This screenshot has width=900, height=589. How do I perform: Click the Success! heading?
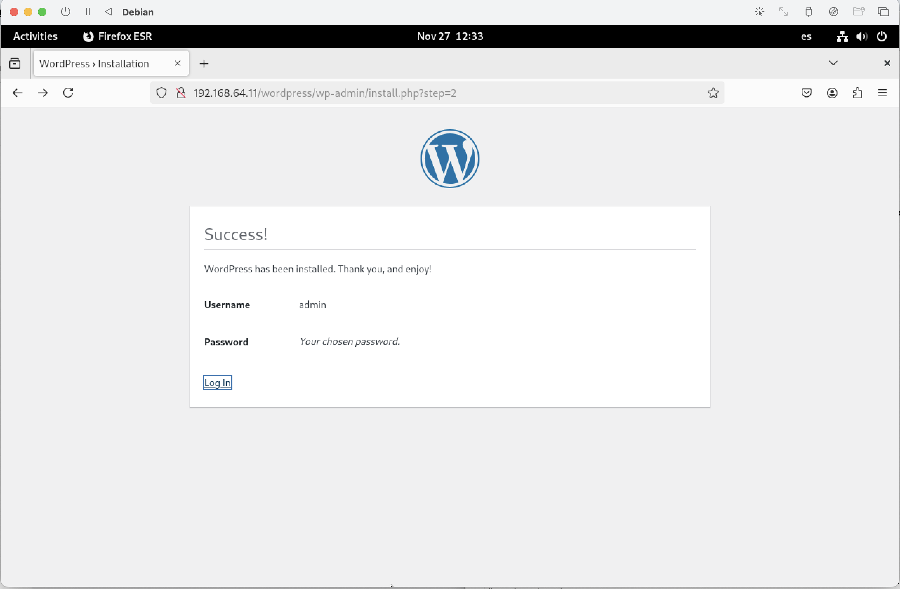[236, 234]
